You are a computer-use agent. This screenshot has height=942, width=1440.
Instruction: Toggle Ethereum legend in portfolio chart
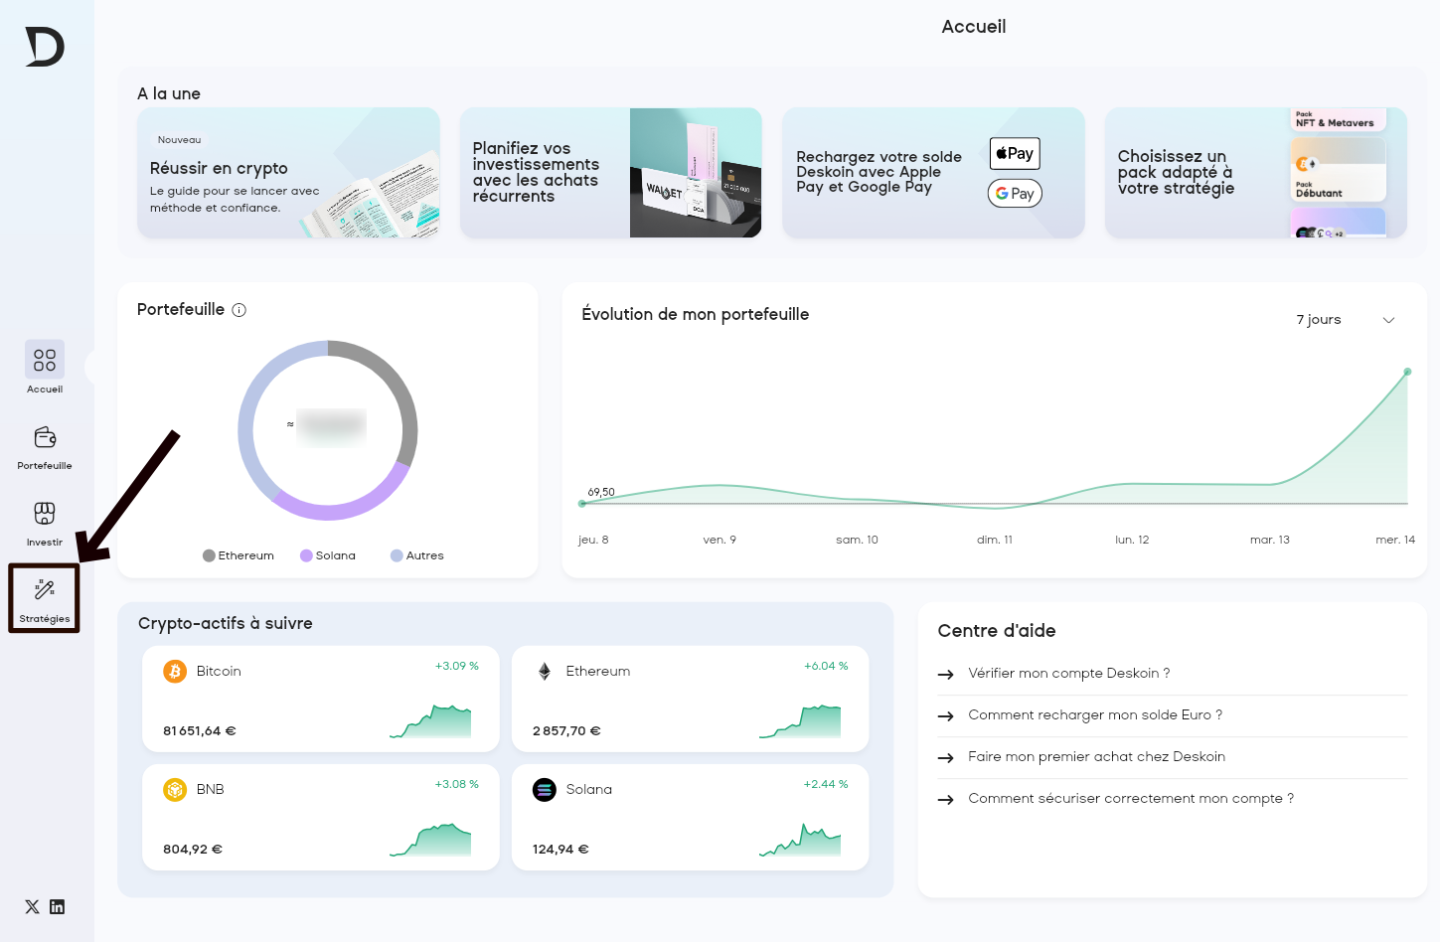pos(239,555)
